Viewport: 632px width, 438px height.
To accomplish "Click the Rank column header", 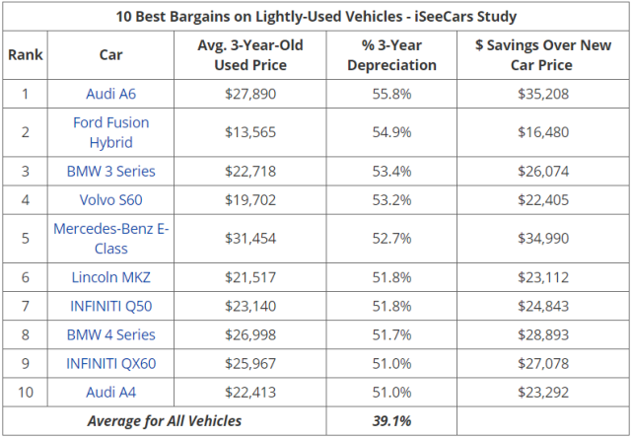I will tap(25, 54).
